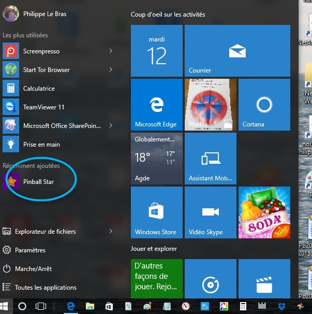Open Assistant Mobile tile
Screen dimensions: 312x314
211,159
